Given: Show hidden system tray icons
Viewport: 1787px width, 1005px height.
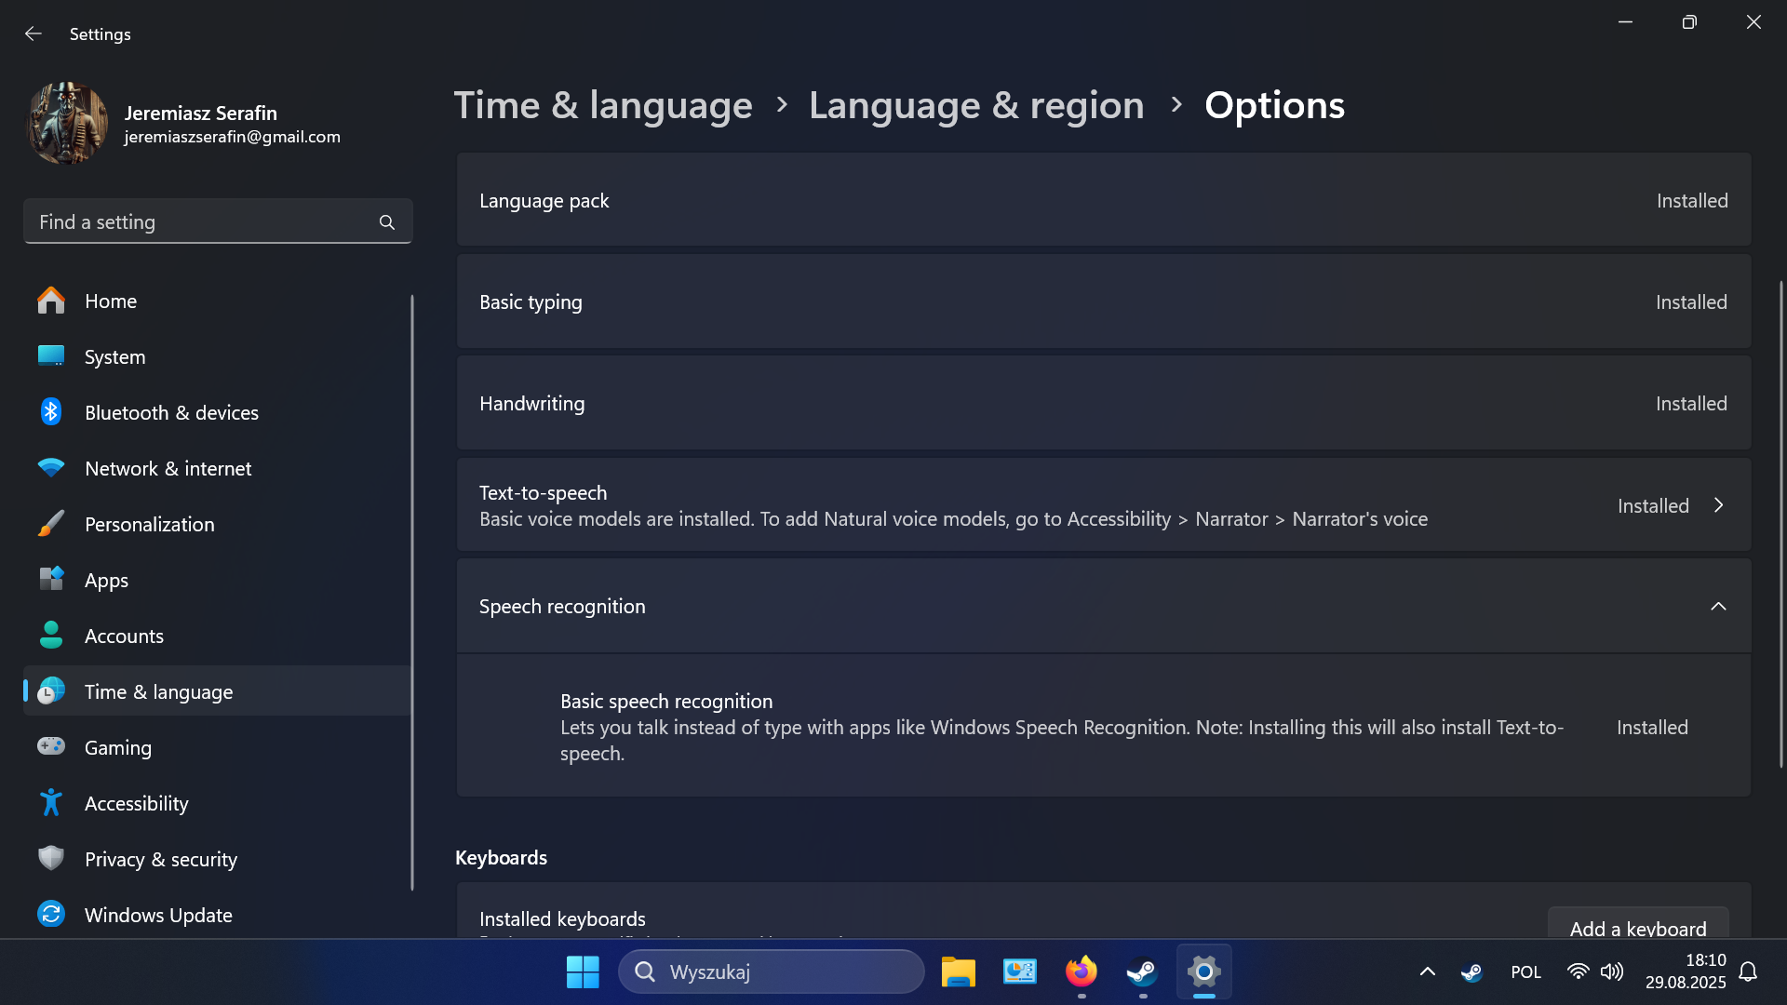Looking at the screenshot, I should (x=1427, y=971).
